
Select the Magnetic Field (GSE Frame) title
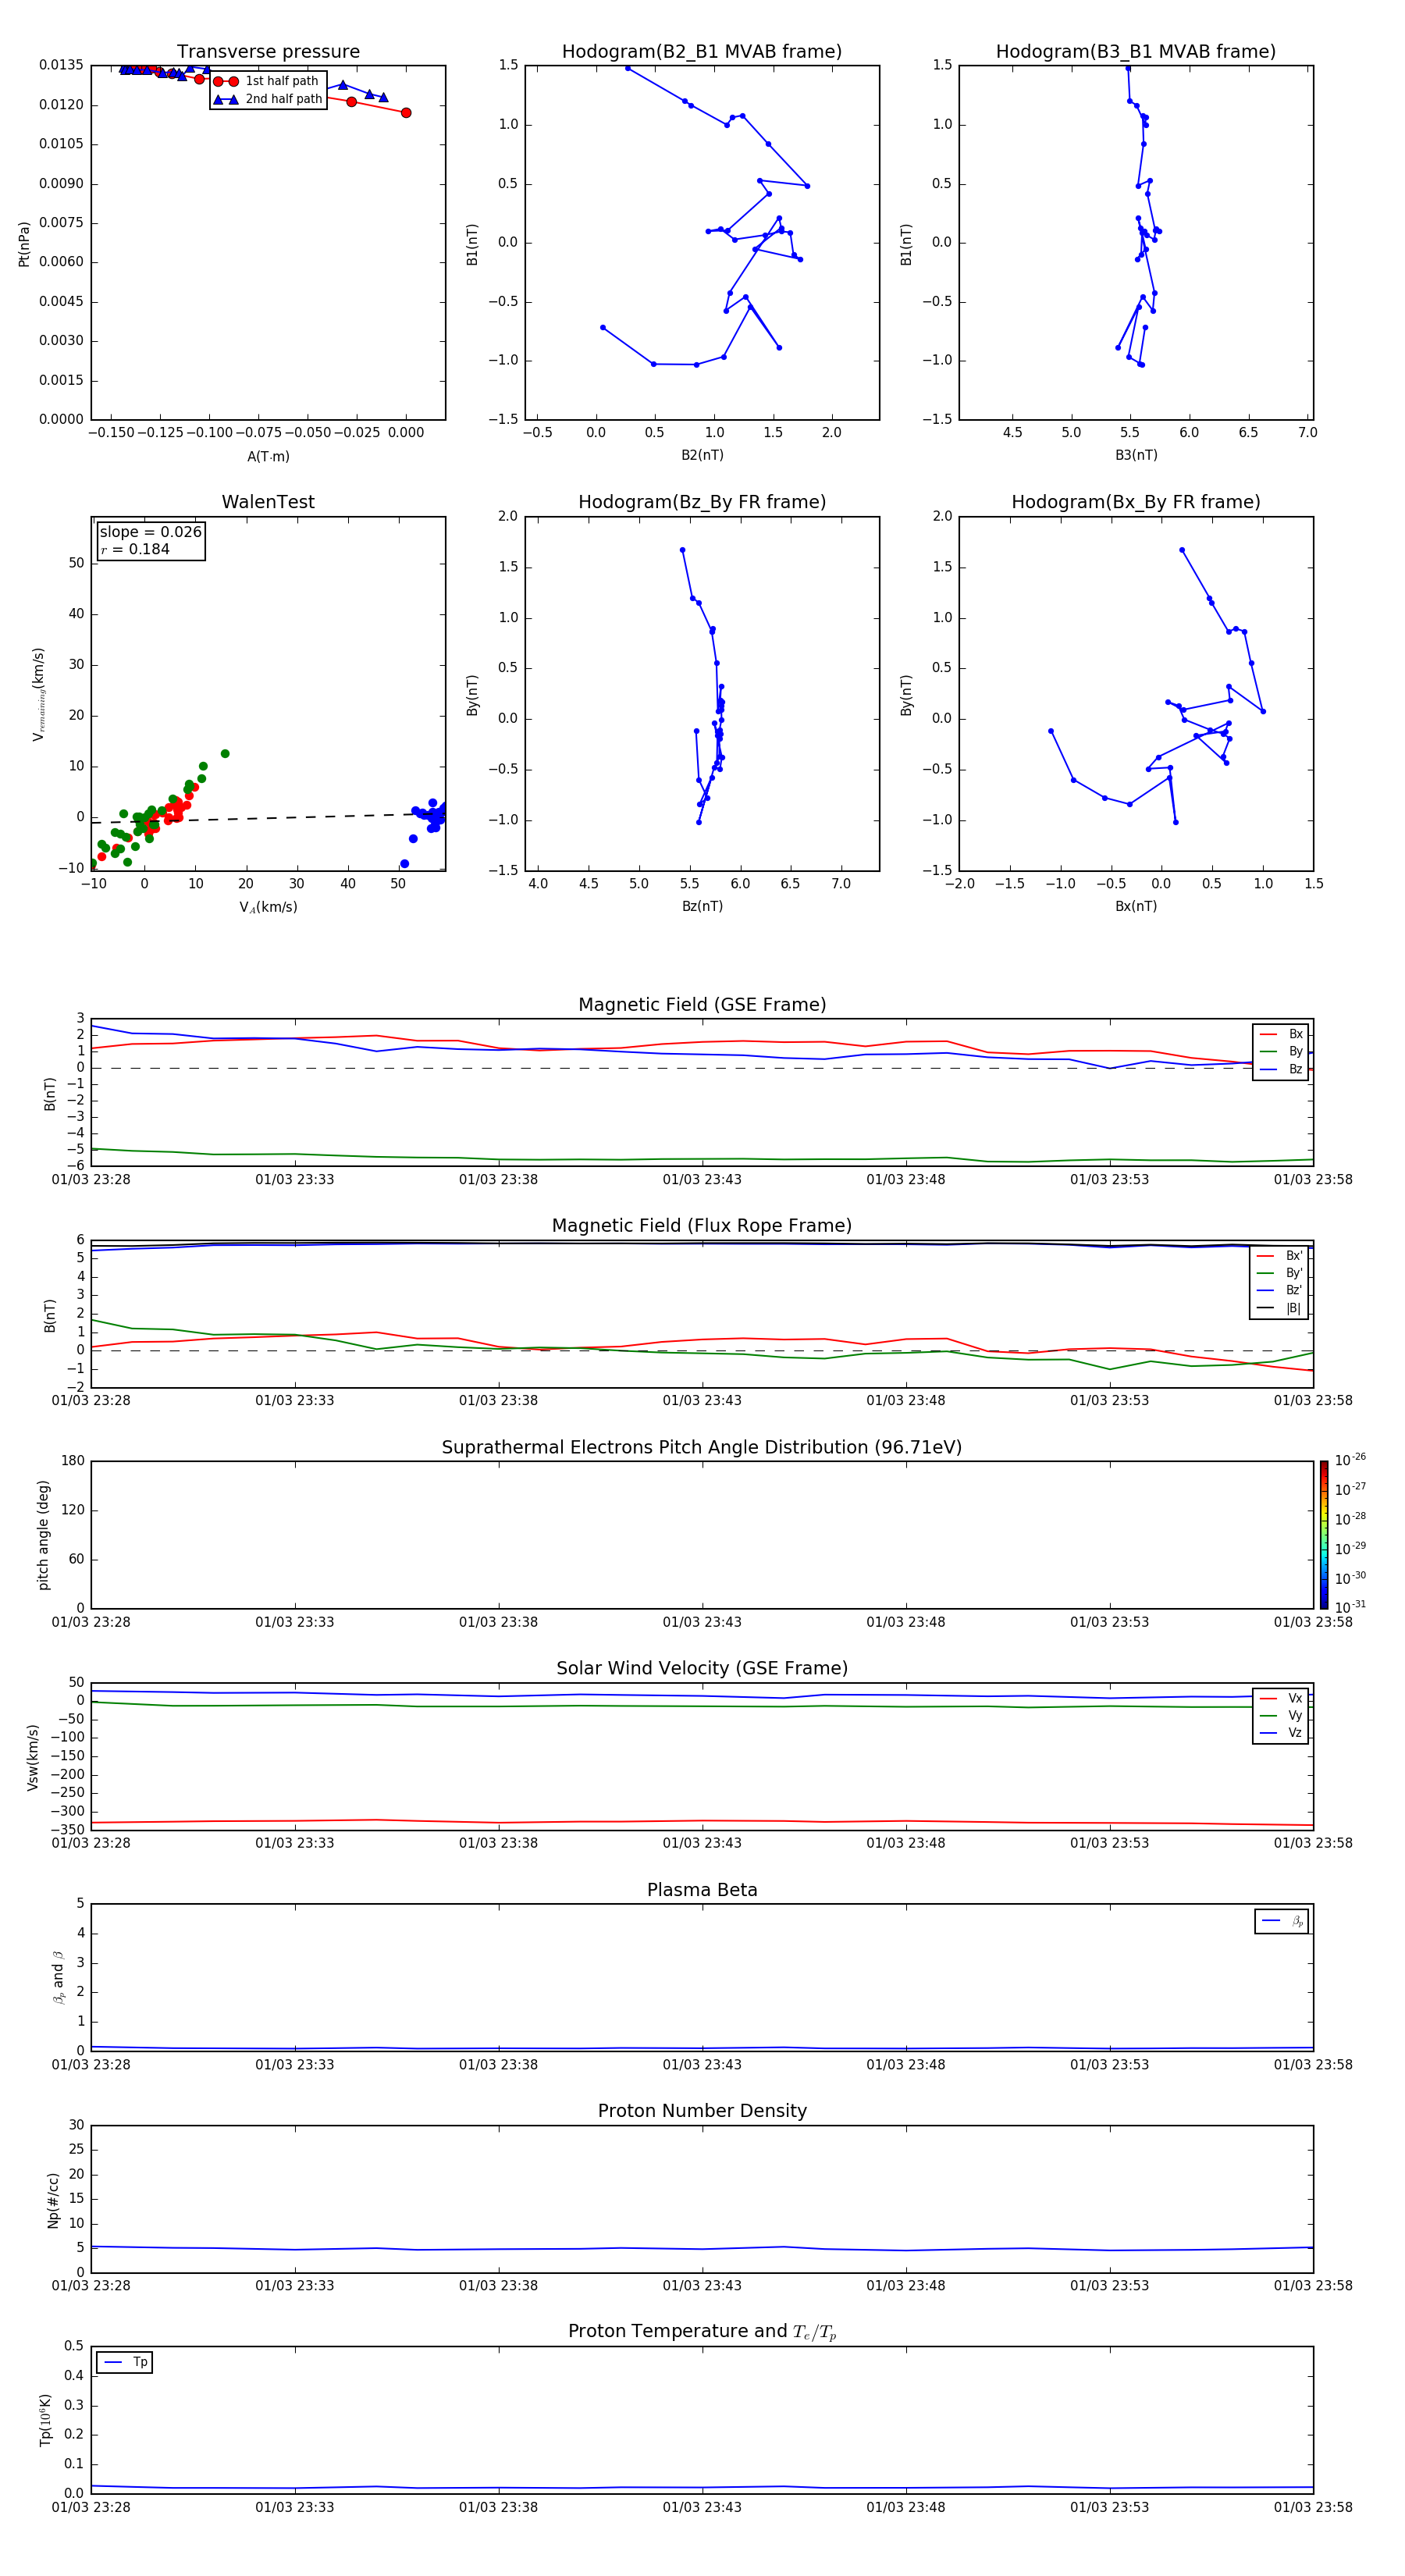pyautogui.click(x=702, y=1005)
